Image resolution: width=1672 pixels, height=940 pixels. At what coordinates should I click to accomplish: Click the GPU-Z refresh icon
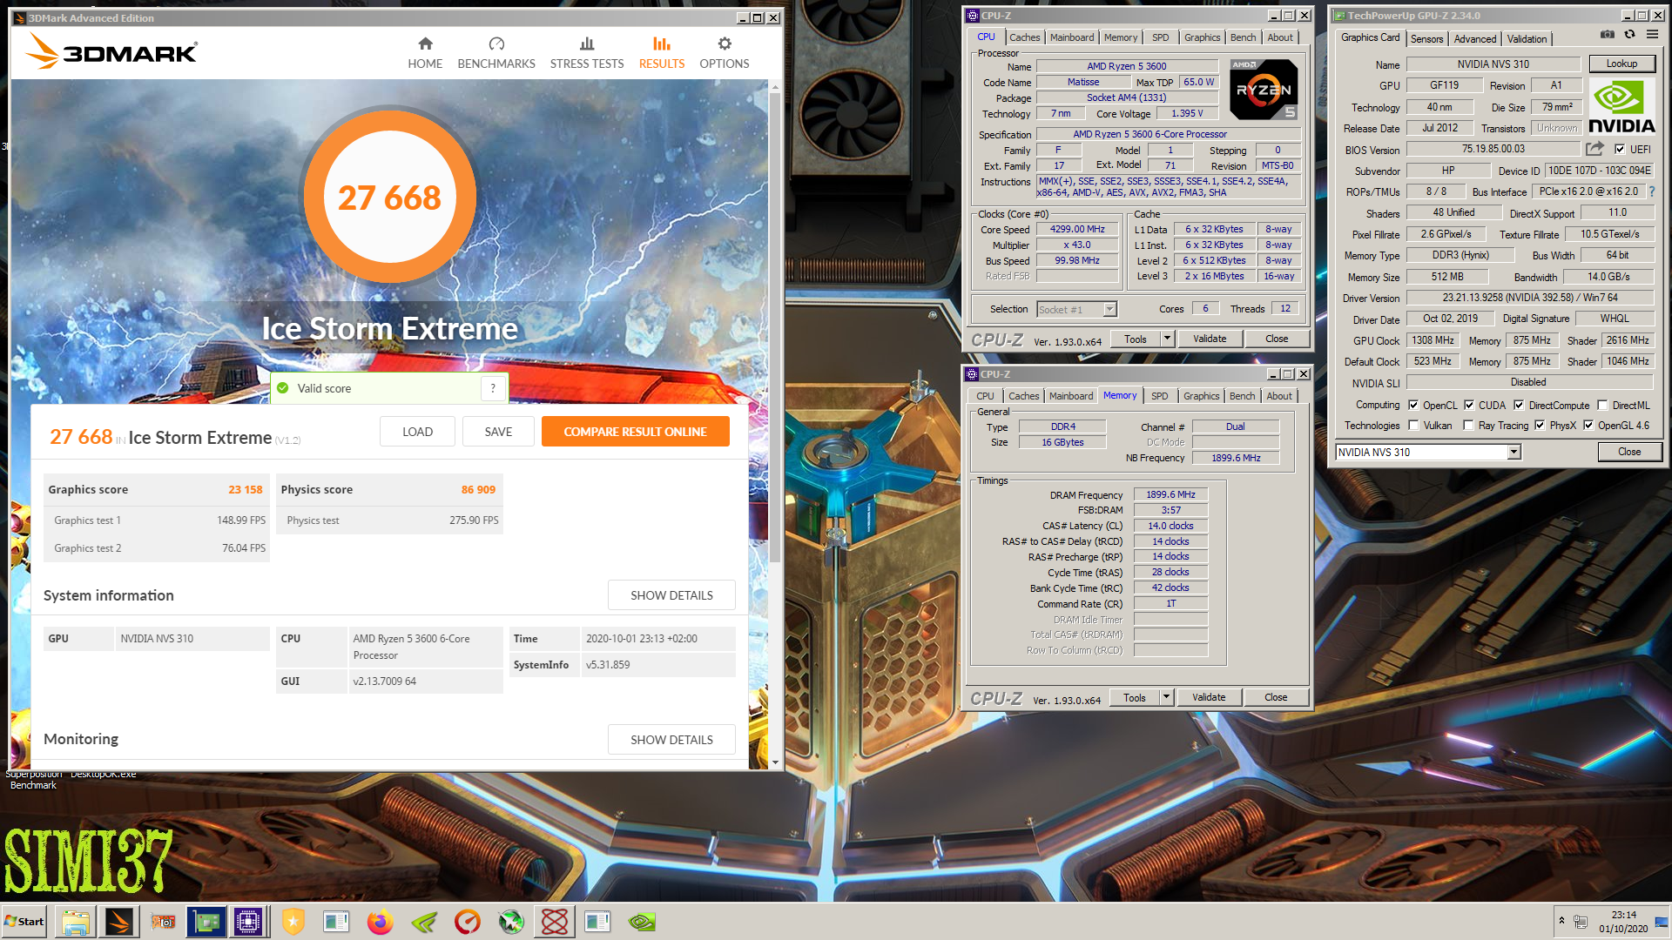(x=1629, y=35)
